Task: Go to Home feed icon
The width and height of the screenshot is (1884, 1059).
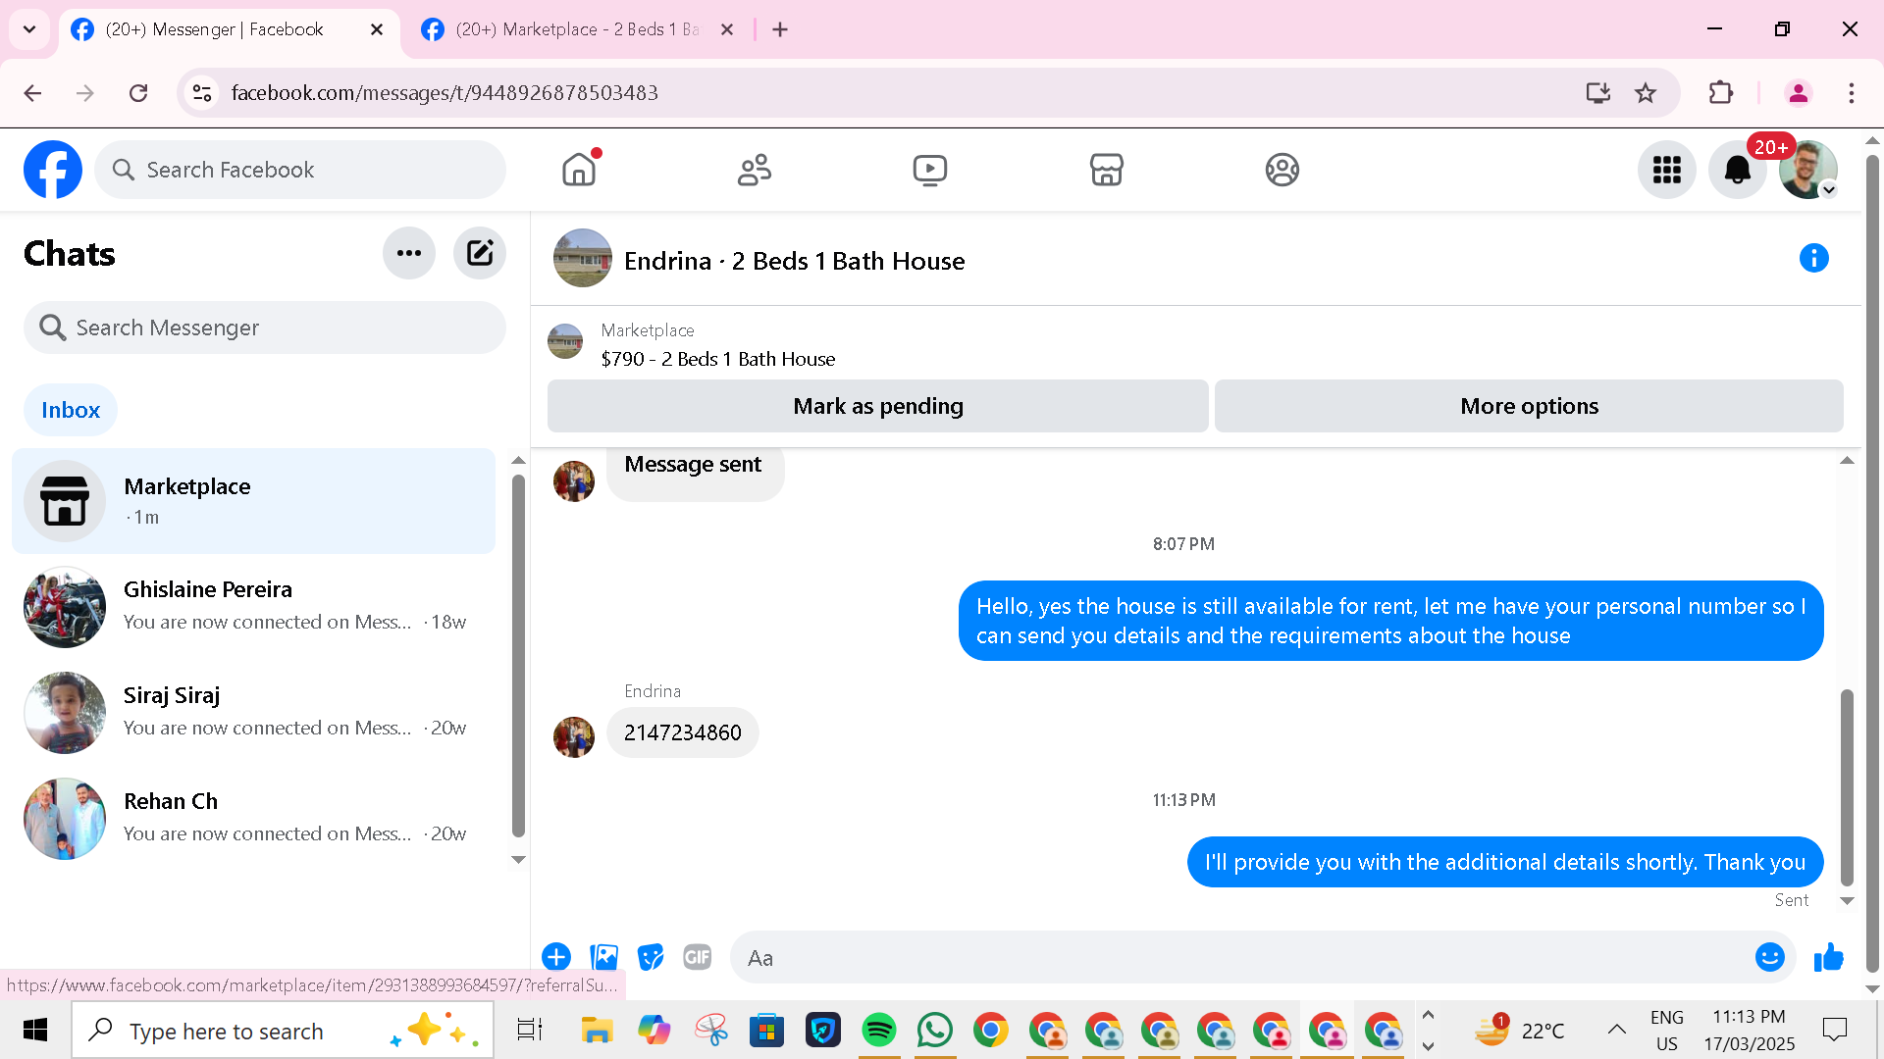Action: tap(579, 170)
